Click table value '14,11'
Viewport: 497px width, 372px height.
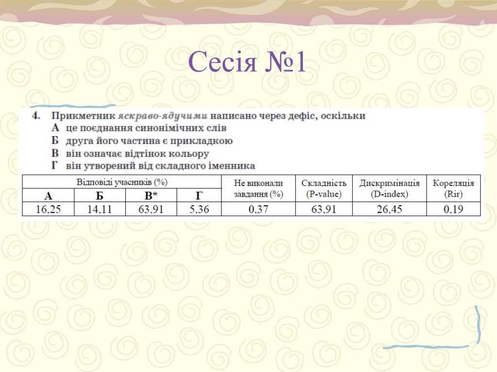tap(99, 209)
